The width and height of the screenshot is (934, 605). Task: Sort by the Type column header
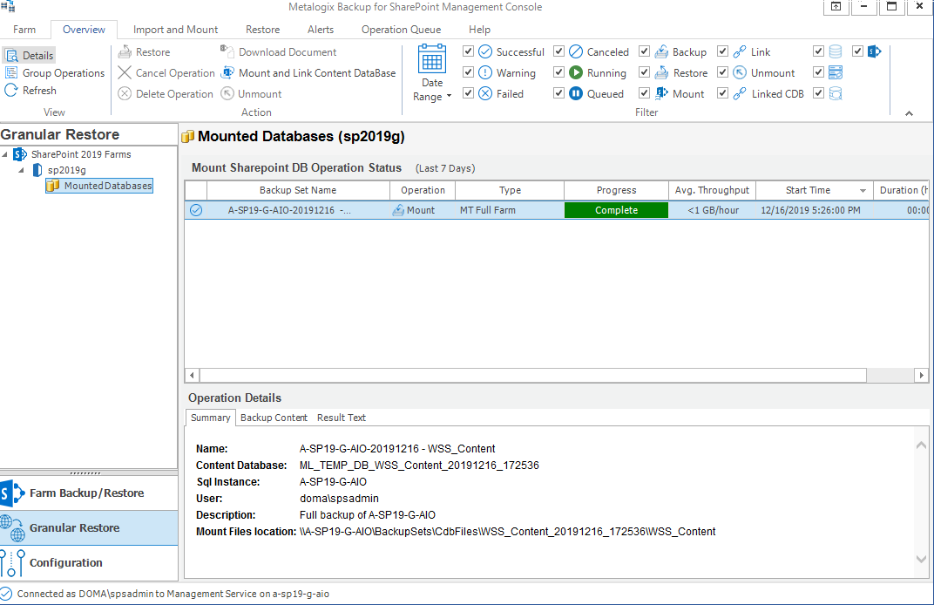tap(510, 190)
